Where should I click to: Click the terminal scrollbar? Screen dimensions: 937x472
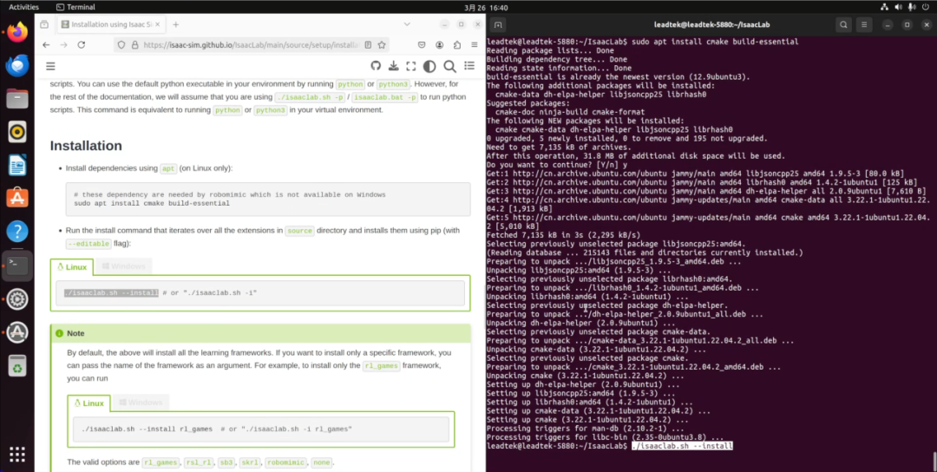934,460
